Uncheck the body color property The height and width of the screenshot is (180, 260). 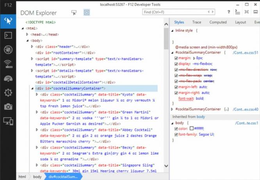(176, 129)
